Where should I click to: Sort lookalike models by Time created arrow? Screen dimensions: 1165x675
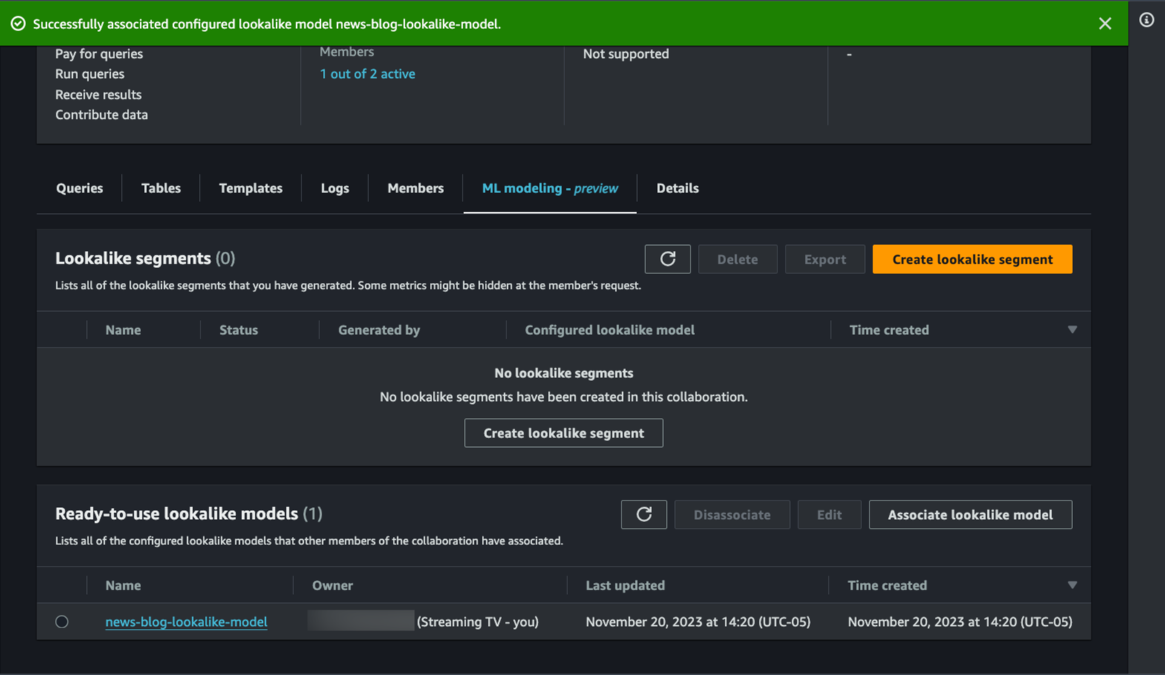tap(1071, 585)
